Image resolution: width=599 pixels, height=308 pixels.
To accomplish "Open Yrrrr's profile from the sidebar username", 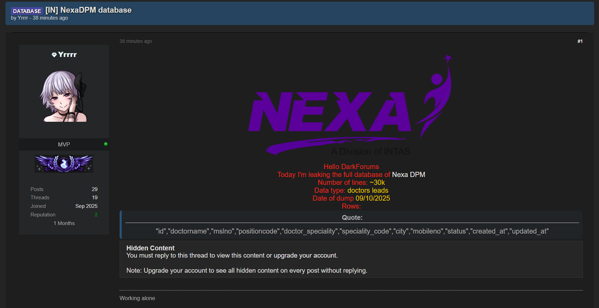I will 67,55.
